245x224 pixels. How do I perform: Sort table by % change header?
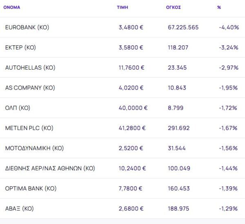pyautogui.click(x=219, y=7)
